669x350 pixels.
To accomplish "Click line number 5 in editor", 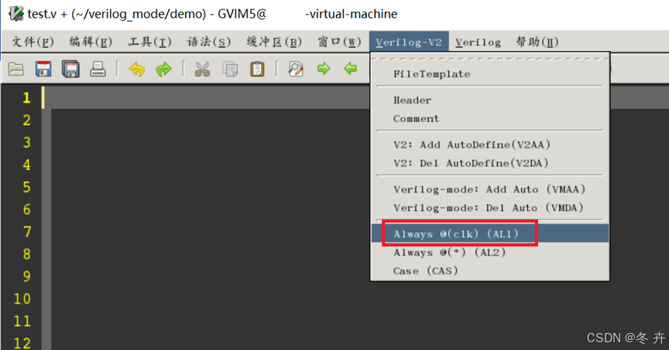I will pyautogui.click(x=26, y=187).
